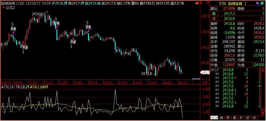This screenshot has width=266, height=121.
Task: Click the 增仓 value -7,135
Action: point(259,51)
